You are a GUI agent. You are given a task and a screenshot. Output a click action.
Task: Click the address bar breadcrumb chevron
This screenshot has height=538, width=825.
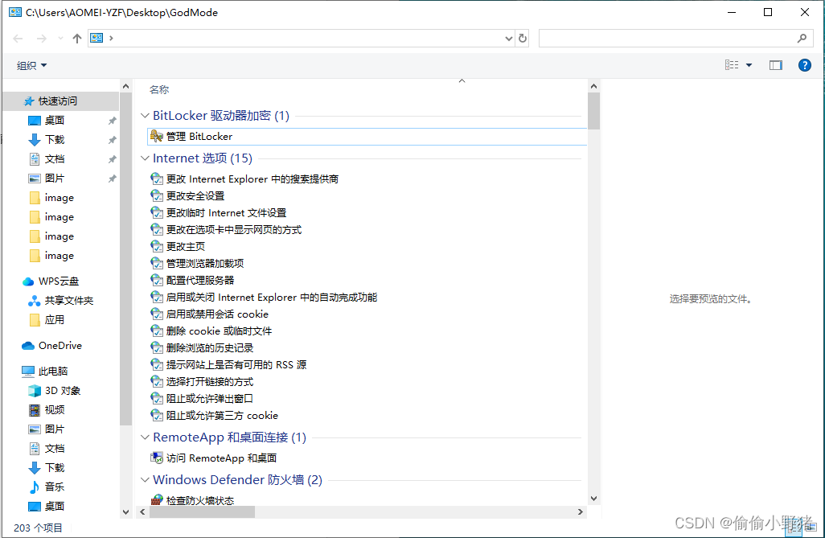click(111, 38)
